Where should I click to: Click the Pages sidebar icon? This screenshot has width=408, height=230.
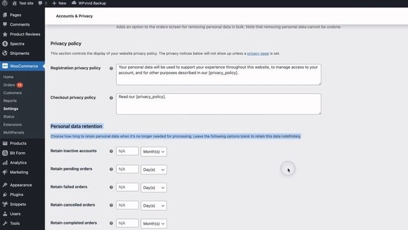pos(5,15)
